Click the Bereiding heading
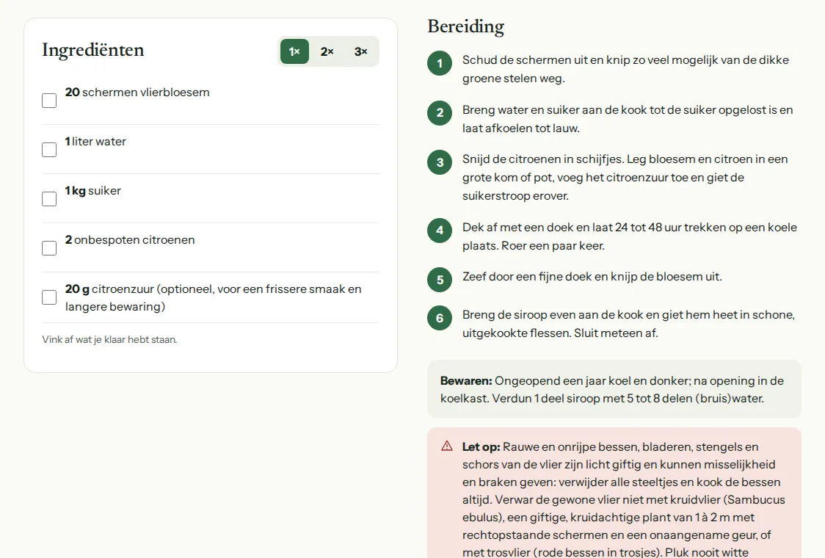 [465, 26]
